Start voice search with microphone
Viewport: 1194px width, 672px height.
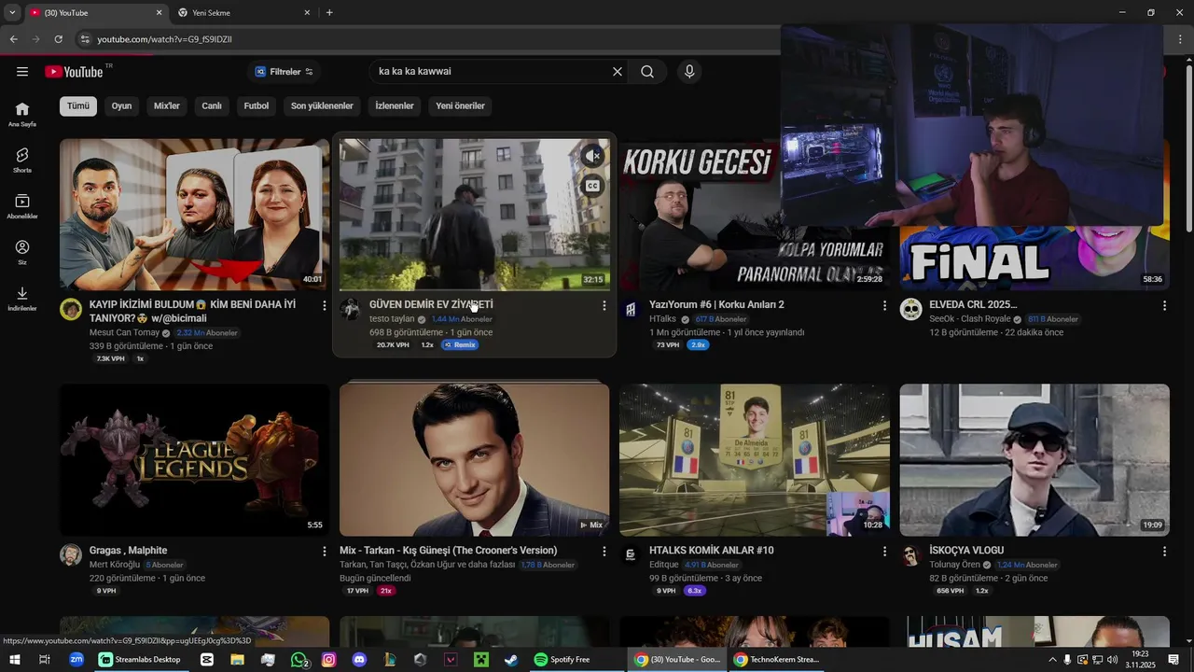(689, 72)
